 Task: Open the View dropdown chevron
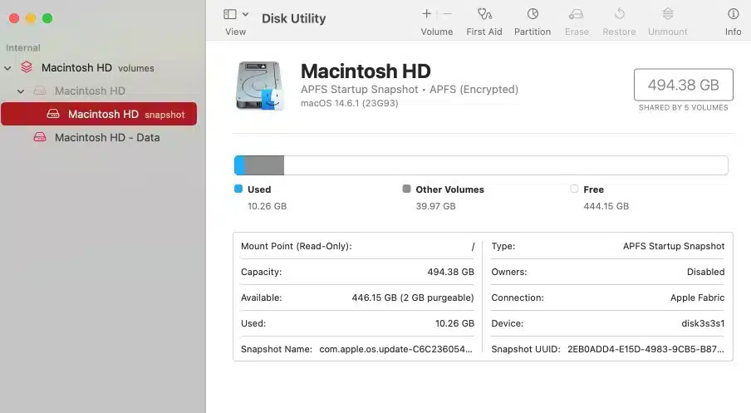[245, 14]
